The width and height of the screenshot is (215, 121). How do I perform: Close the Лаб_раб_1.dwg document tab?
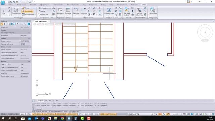[x=49, y=21]
